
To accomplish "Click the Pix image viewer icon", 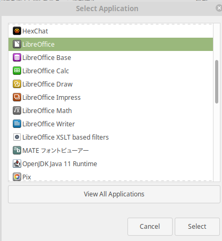I will tap(17, 177).
